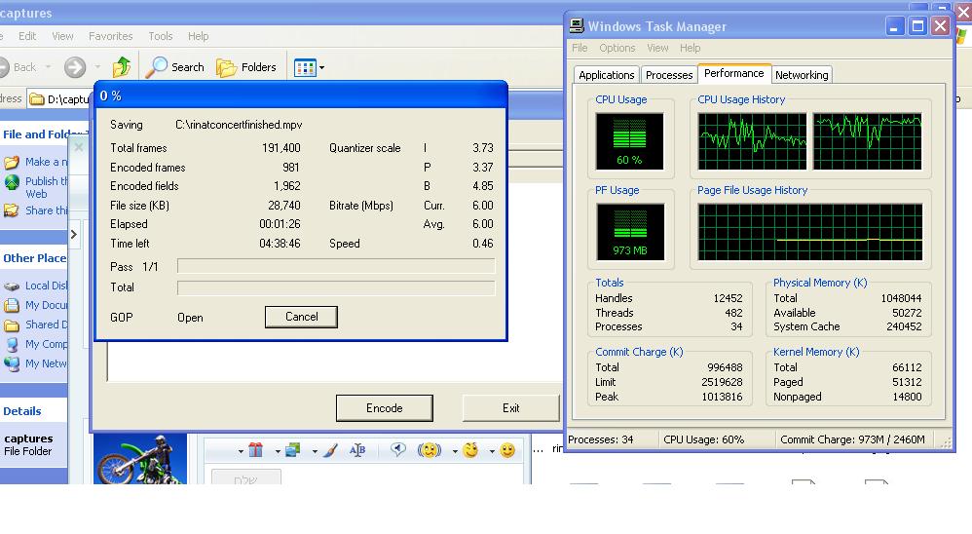Collapse the Other Places section header
The height and width of the screenshot is (534, 972).
pyautogui.click(x=33, y=258)
